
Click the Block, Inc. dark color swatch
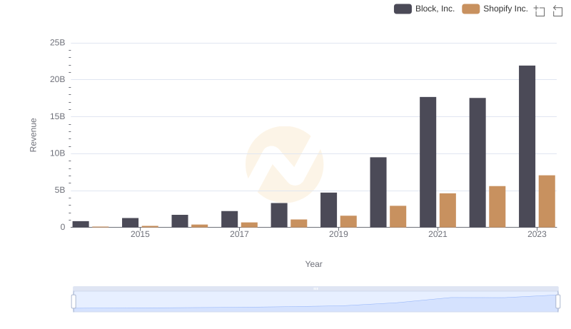(403, 9)
